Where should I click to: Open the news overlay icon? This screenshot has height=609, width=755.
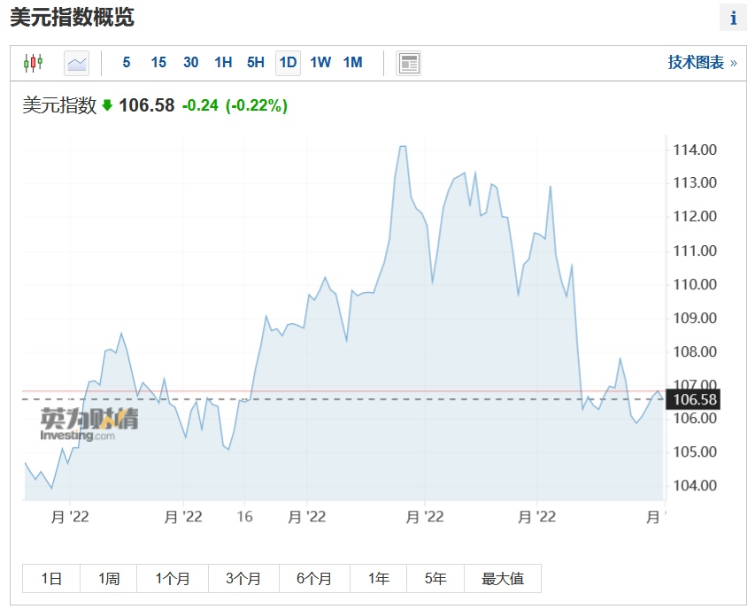[409, 63]
